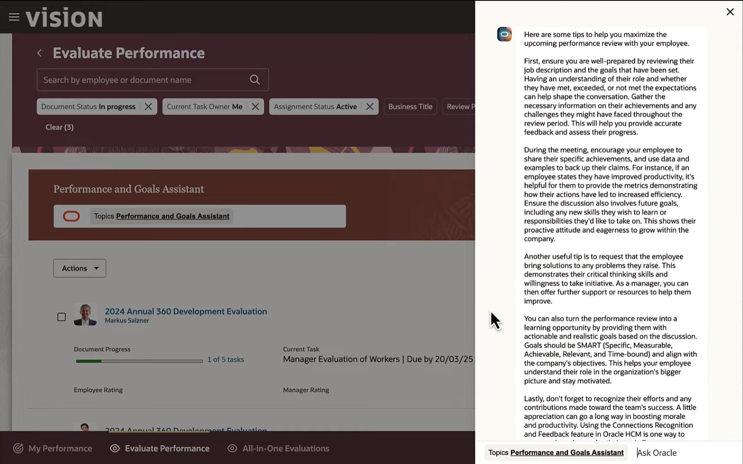Screen dimensions: 743x464
Task: Click the Ask Oracle input field
Action: 686,453
